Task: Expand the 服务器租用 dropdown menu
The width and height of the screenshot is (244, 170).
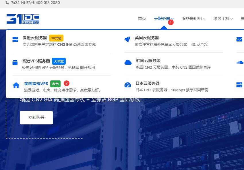Action: pyautogui.click(x=193, y=19)
